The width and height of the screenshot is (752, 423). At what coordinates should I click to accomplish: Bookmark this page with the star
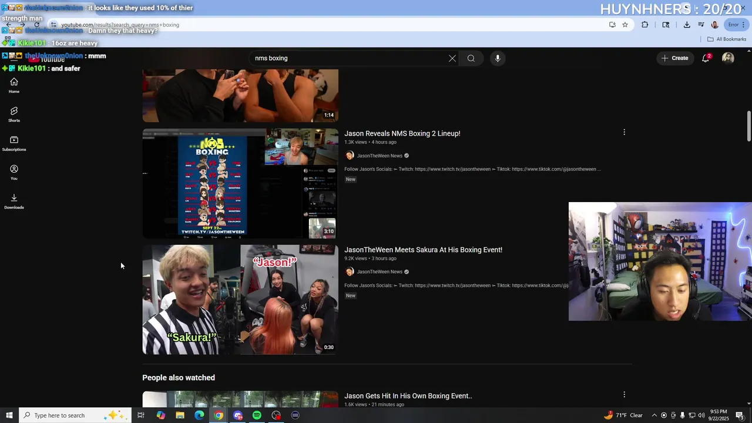[625, 25]
